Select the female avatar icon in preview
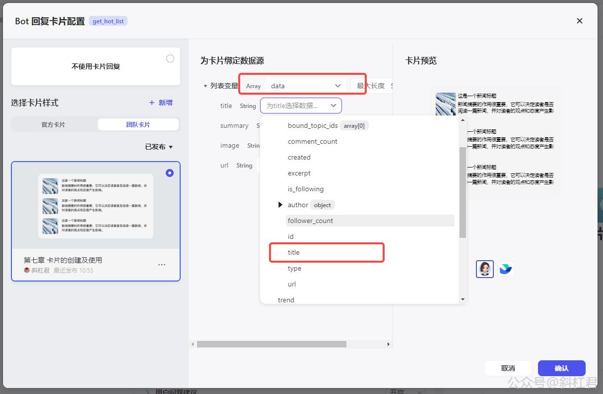 (x=485, y=269)
